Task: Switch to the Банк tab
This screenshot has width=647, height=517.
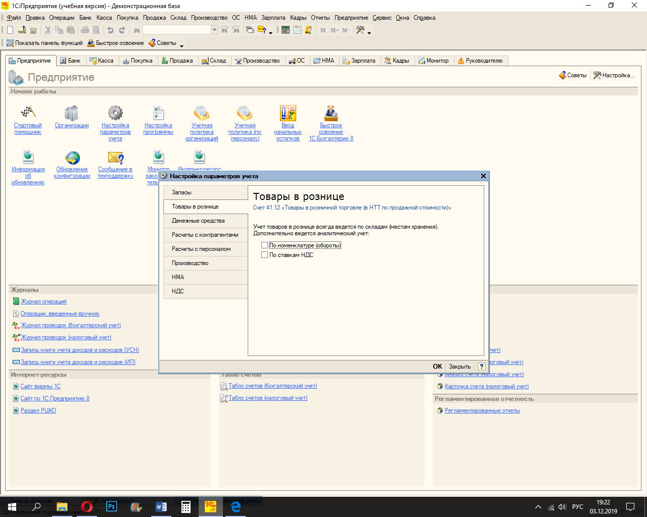Action: tap(70, 61)
